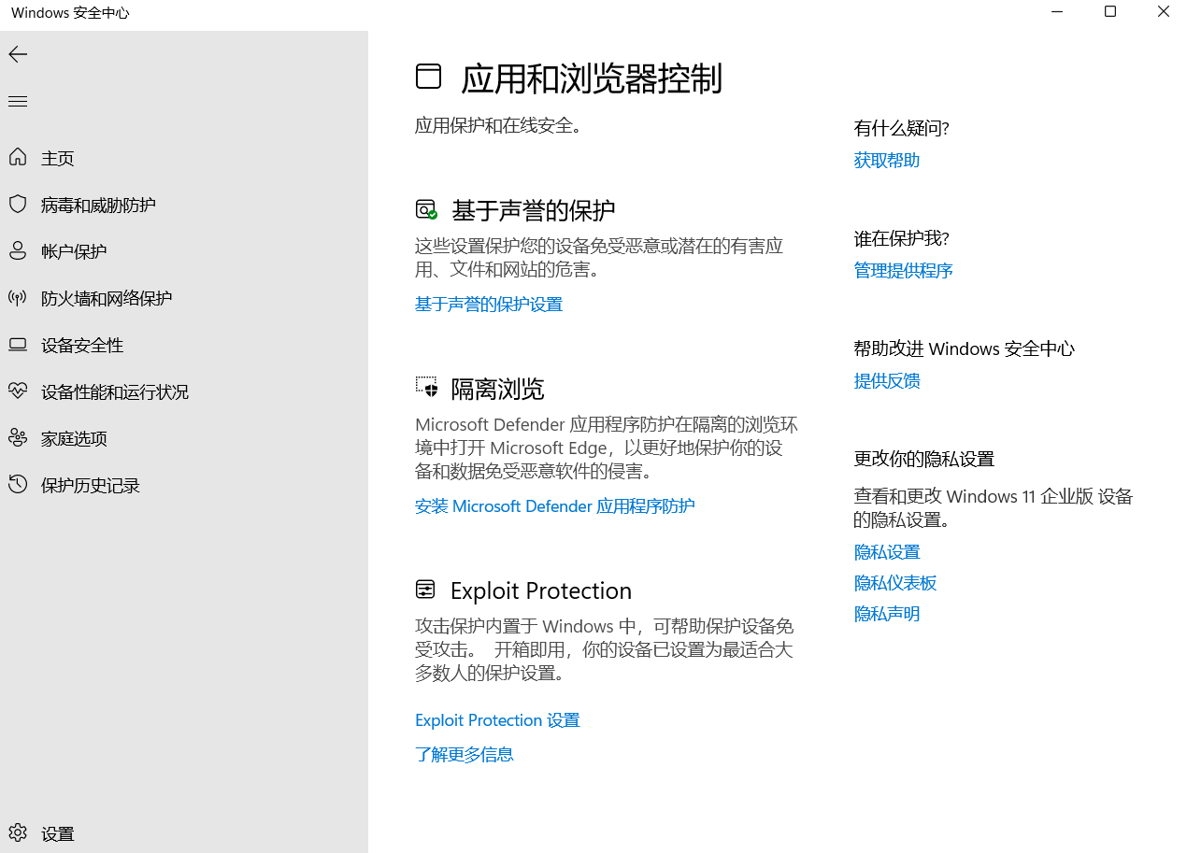Maximize the Windows 安全中心 window
Viewport: 1187px width, 853px height.
click(1110, 12)
